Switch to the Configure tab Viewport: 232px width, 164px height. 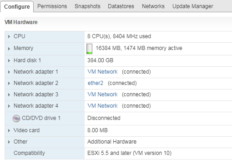tap(17, 7)
